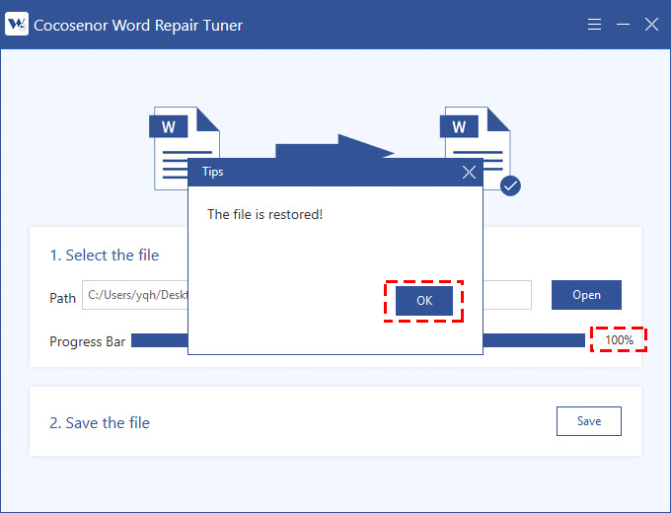This screenshot has width=671, height=513.
Task: Click the 'Tips' dialog title
Action: click(213, 172)
